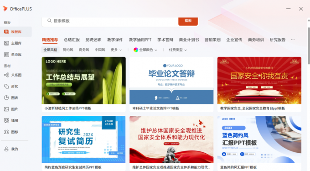The width and height of the screenshot is (310, 171).
Task: Open the 蓝色简约风汇报PPT模板 thumbnail
Action: [259, 140]
